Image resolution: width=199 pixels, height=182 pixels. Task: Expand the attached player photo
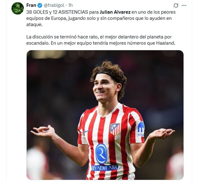pos(105,115)
